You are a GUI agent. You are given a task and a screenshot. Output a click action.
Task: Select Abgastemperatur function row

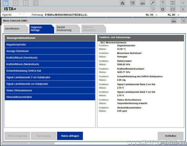point(50,44)
